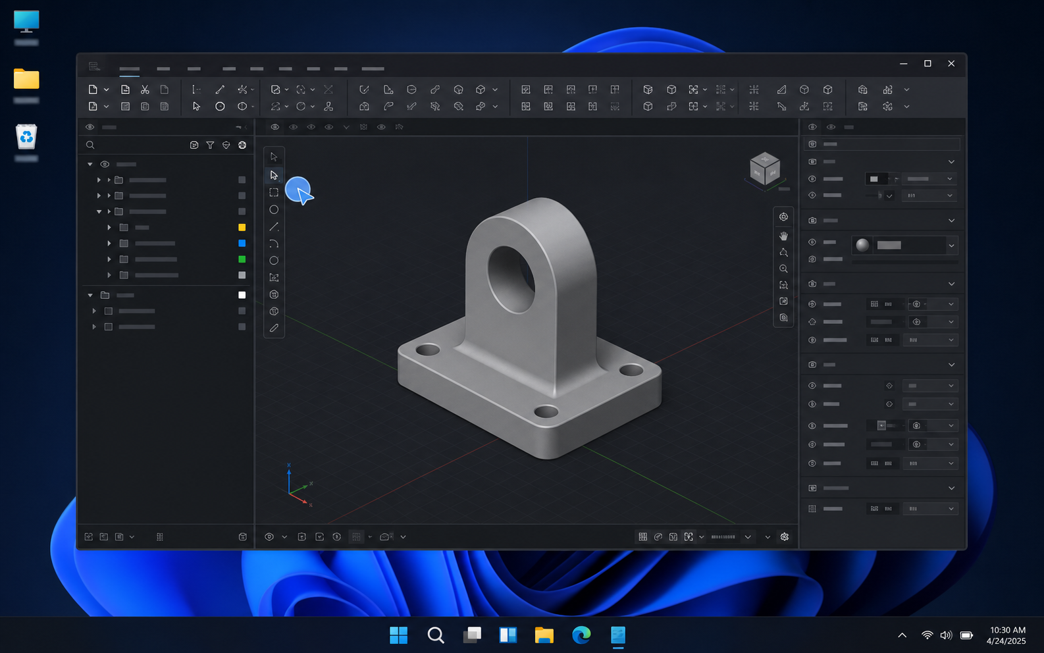The width and height of the screenshot is (1044, 653).
Task: Click the zoom magnifier in viewport navigation bar
Action: point(783,269)
